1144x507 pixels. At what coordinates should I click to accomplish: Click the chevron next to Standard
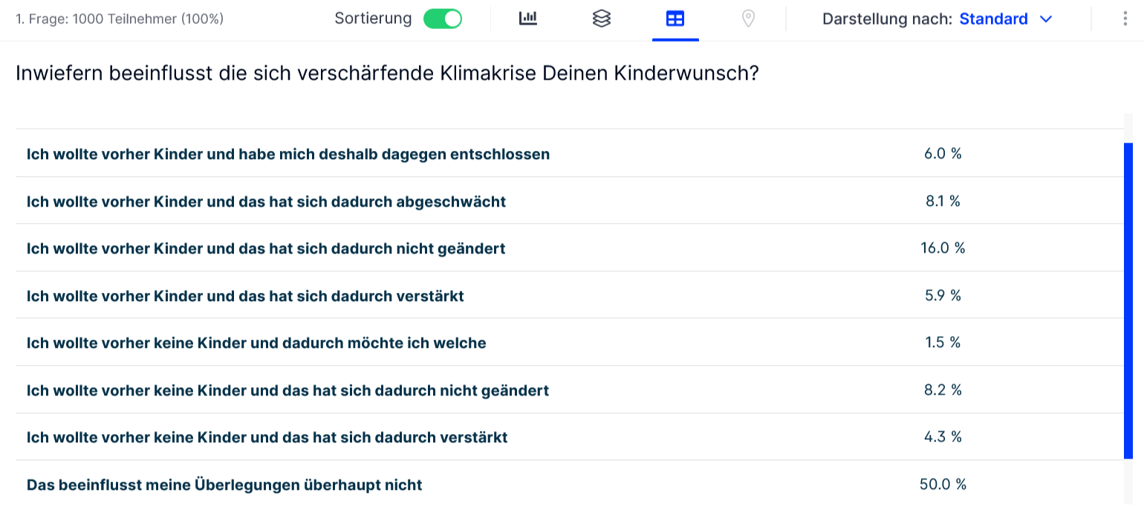1047,19
